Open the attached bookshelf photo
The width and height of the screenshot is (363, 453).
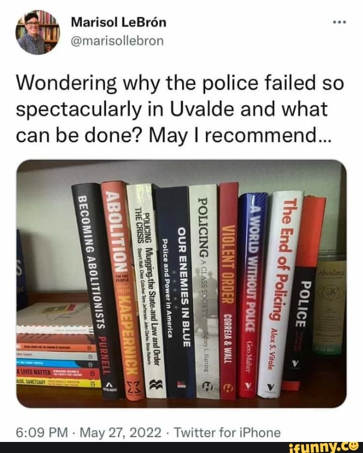click(181, 283)
